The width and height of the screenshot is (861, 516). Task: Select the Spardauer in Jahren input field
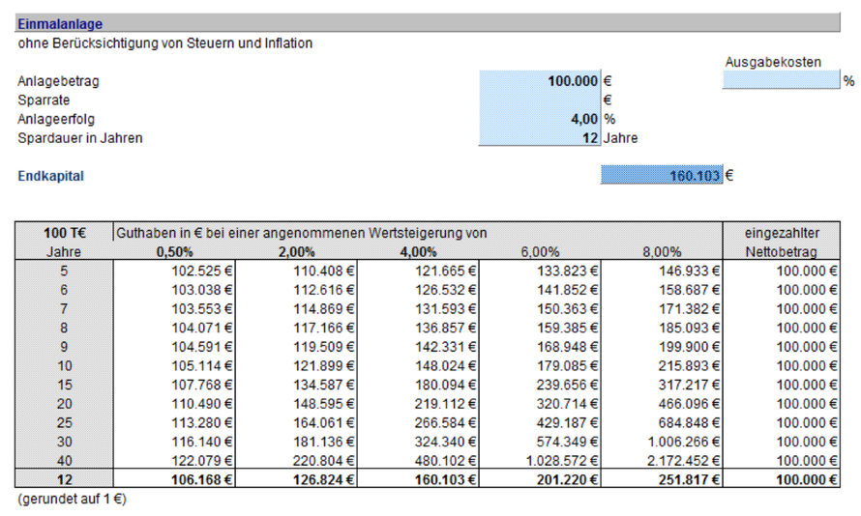[x=540, y=137]
